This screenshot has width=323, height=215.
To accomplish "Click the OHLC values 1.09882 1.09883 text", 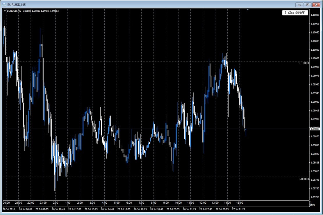I will point(31,11).
